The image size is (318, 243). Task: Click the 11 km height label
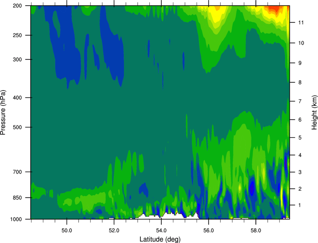click(301, 22)
